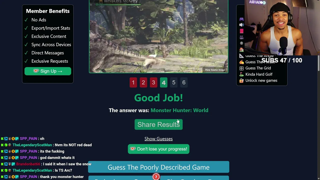Select Unlock new games menu entry
The image size is (320, 180).
261,80
